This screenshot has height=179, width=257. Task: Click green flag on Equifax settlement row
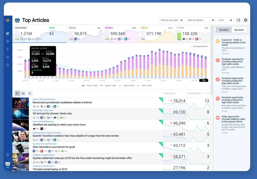161,155
